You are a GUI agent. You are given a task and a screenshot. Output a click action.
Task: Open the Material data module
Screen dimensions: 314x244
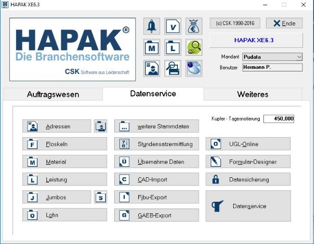coord(65,162)
